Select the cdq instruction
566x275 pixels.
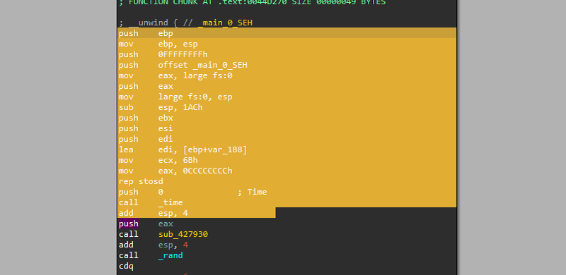click(x=126, y=267)
